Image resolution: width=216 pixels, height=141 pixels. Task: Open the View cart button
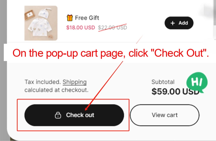164,115
